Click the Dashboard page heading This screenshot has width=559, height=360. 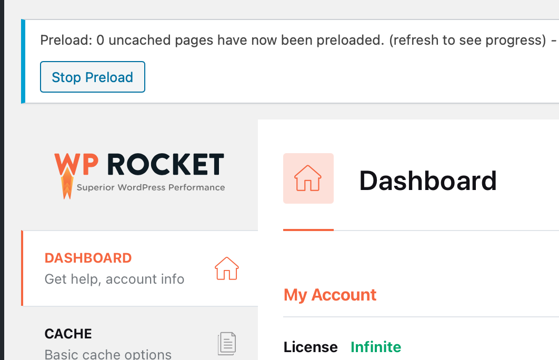click(428, 181)
